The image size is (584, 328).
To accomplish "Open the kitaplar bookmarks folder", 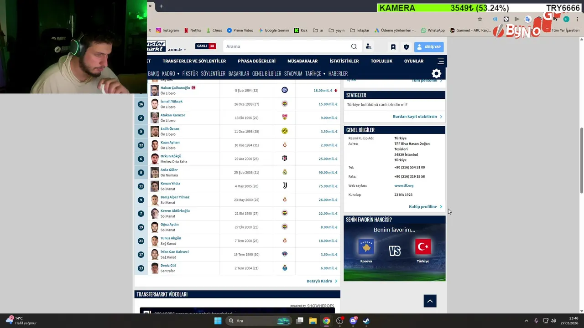I will pyautogui.click(x=360, y=31).
